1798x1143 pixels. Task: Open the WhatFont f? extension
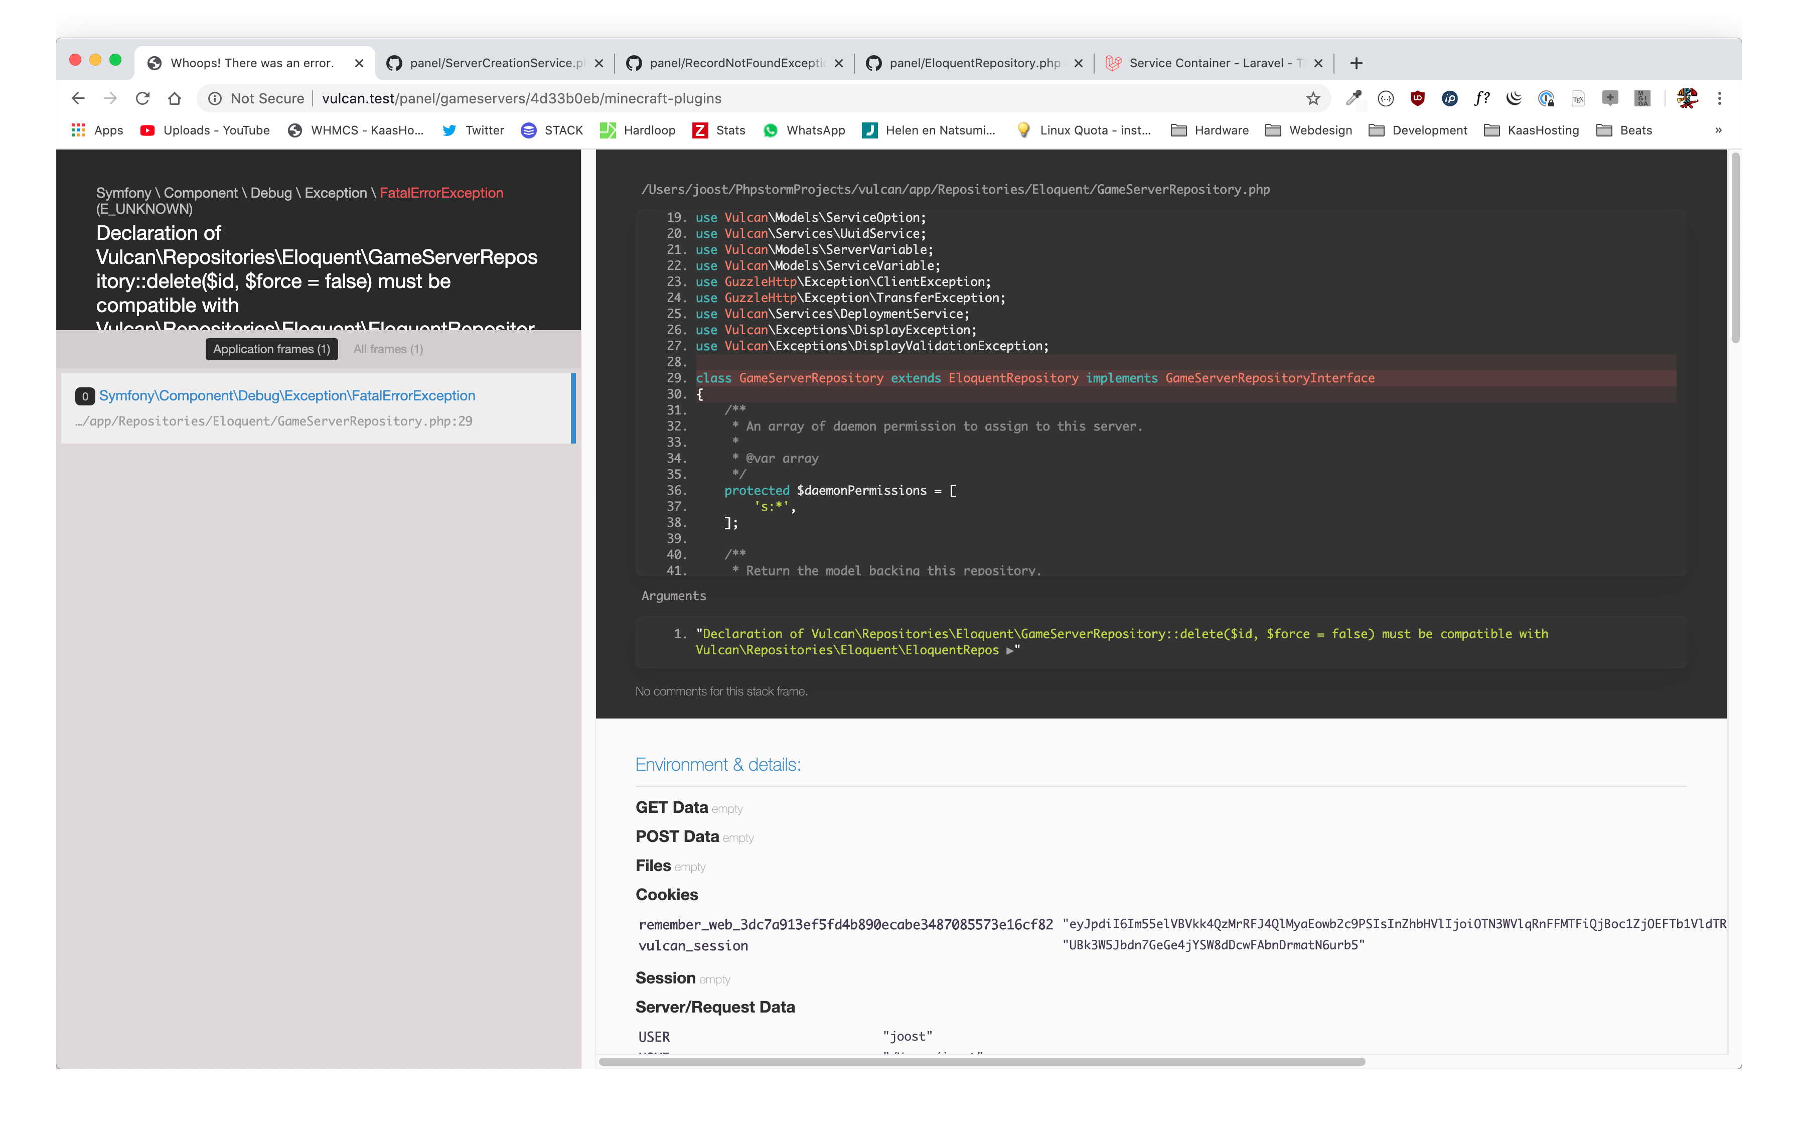1481,98
